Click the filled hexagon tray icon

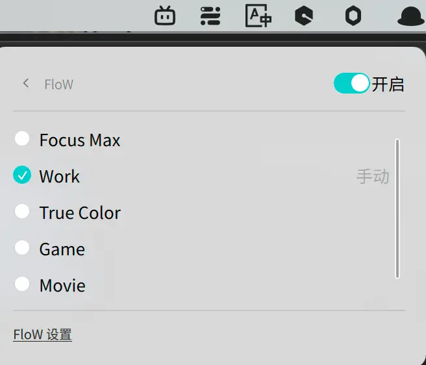coord(304,16)
